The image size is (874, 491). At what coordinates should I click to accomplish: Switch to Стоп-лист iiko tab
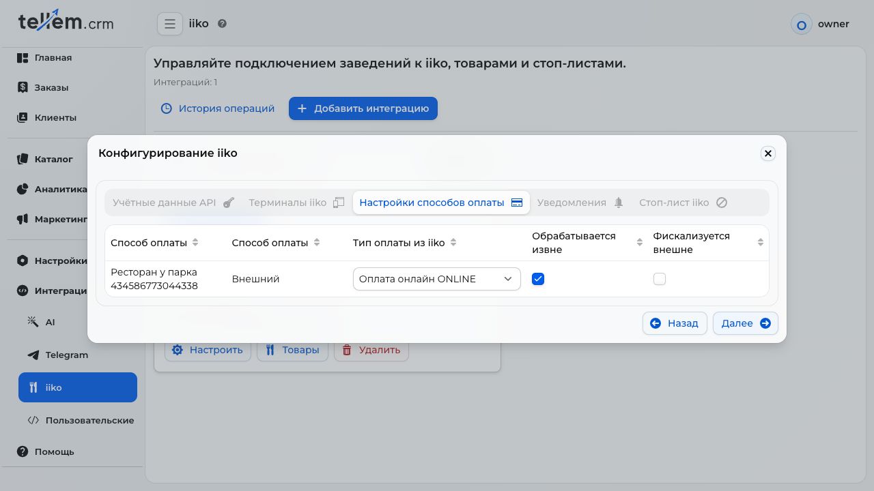coord(683,203)
